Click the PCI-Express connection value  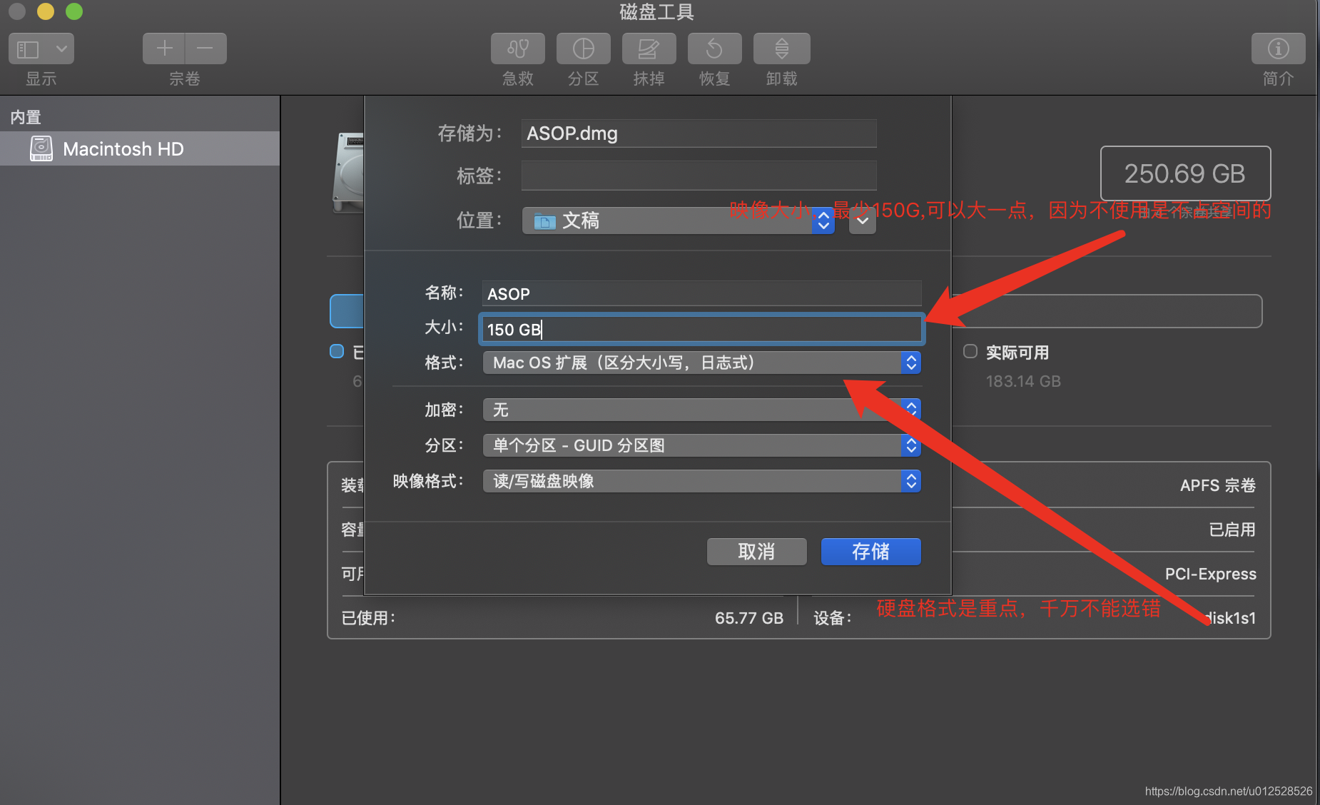coord(1210,574)
